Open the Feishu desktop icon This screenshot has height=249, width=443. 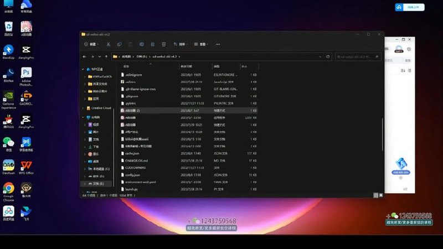point(26,214)
